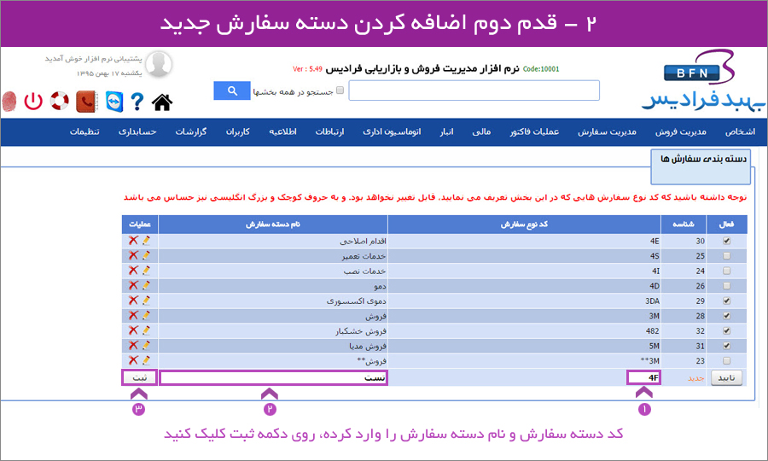The image size is (768, 461).
Task: Check the جستجو در همه بخشها checkbox
Action: click(340, 90)
